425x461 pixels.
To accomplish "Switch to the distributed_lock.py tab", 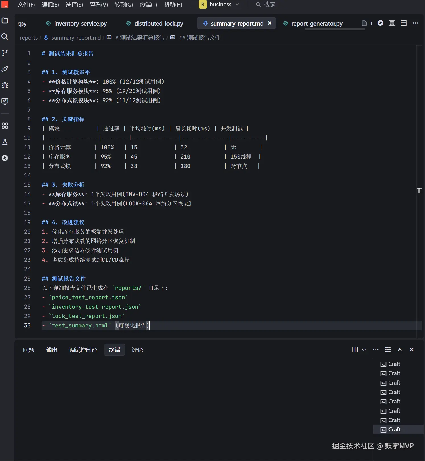I will click(x=155, y=23).
